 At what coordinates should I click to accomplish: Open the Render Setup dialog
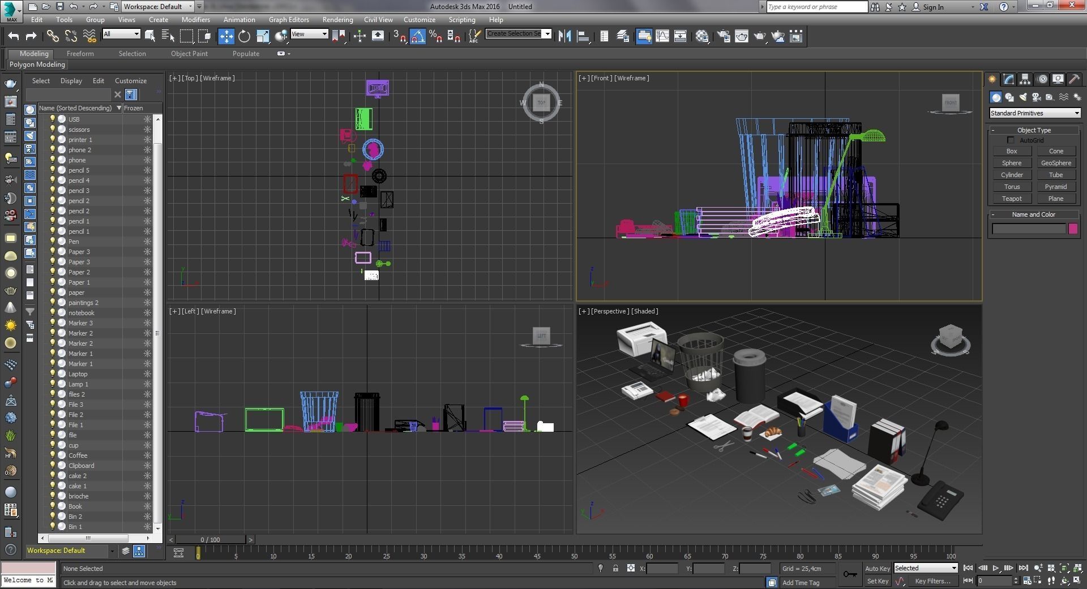tap(724, 36)
